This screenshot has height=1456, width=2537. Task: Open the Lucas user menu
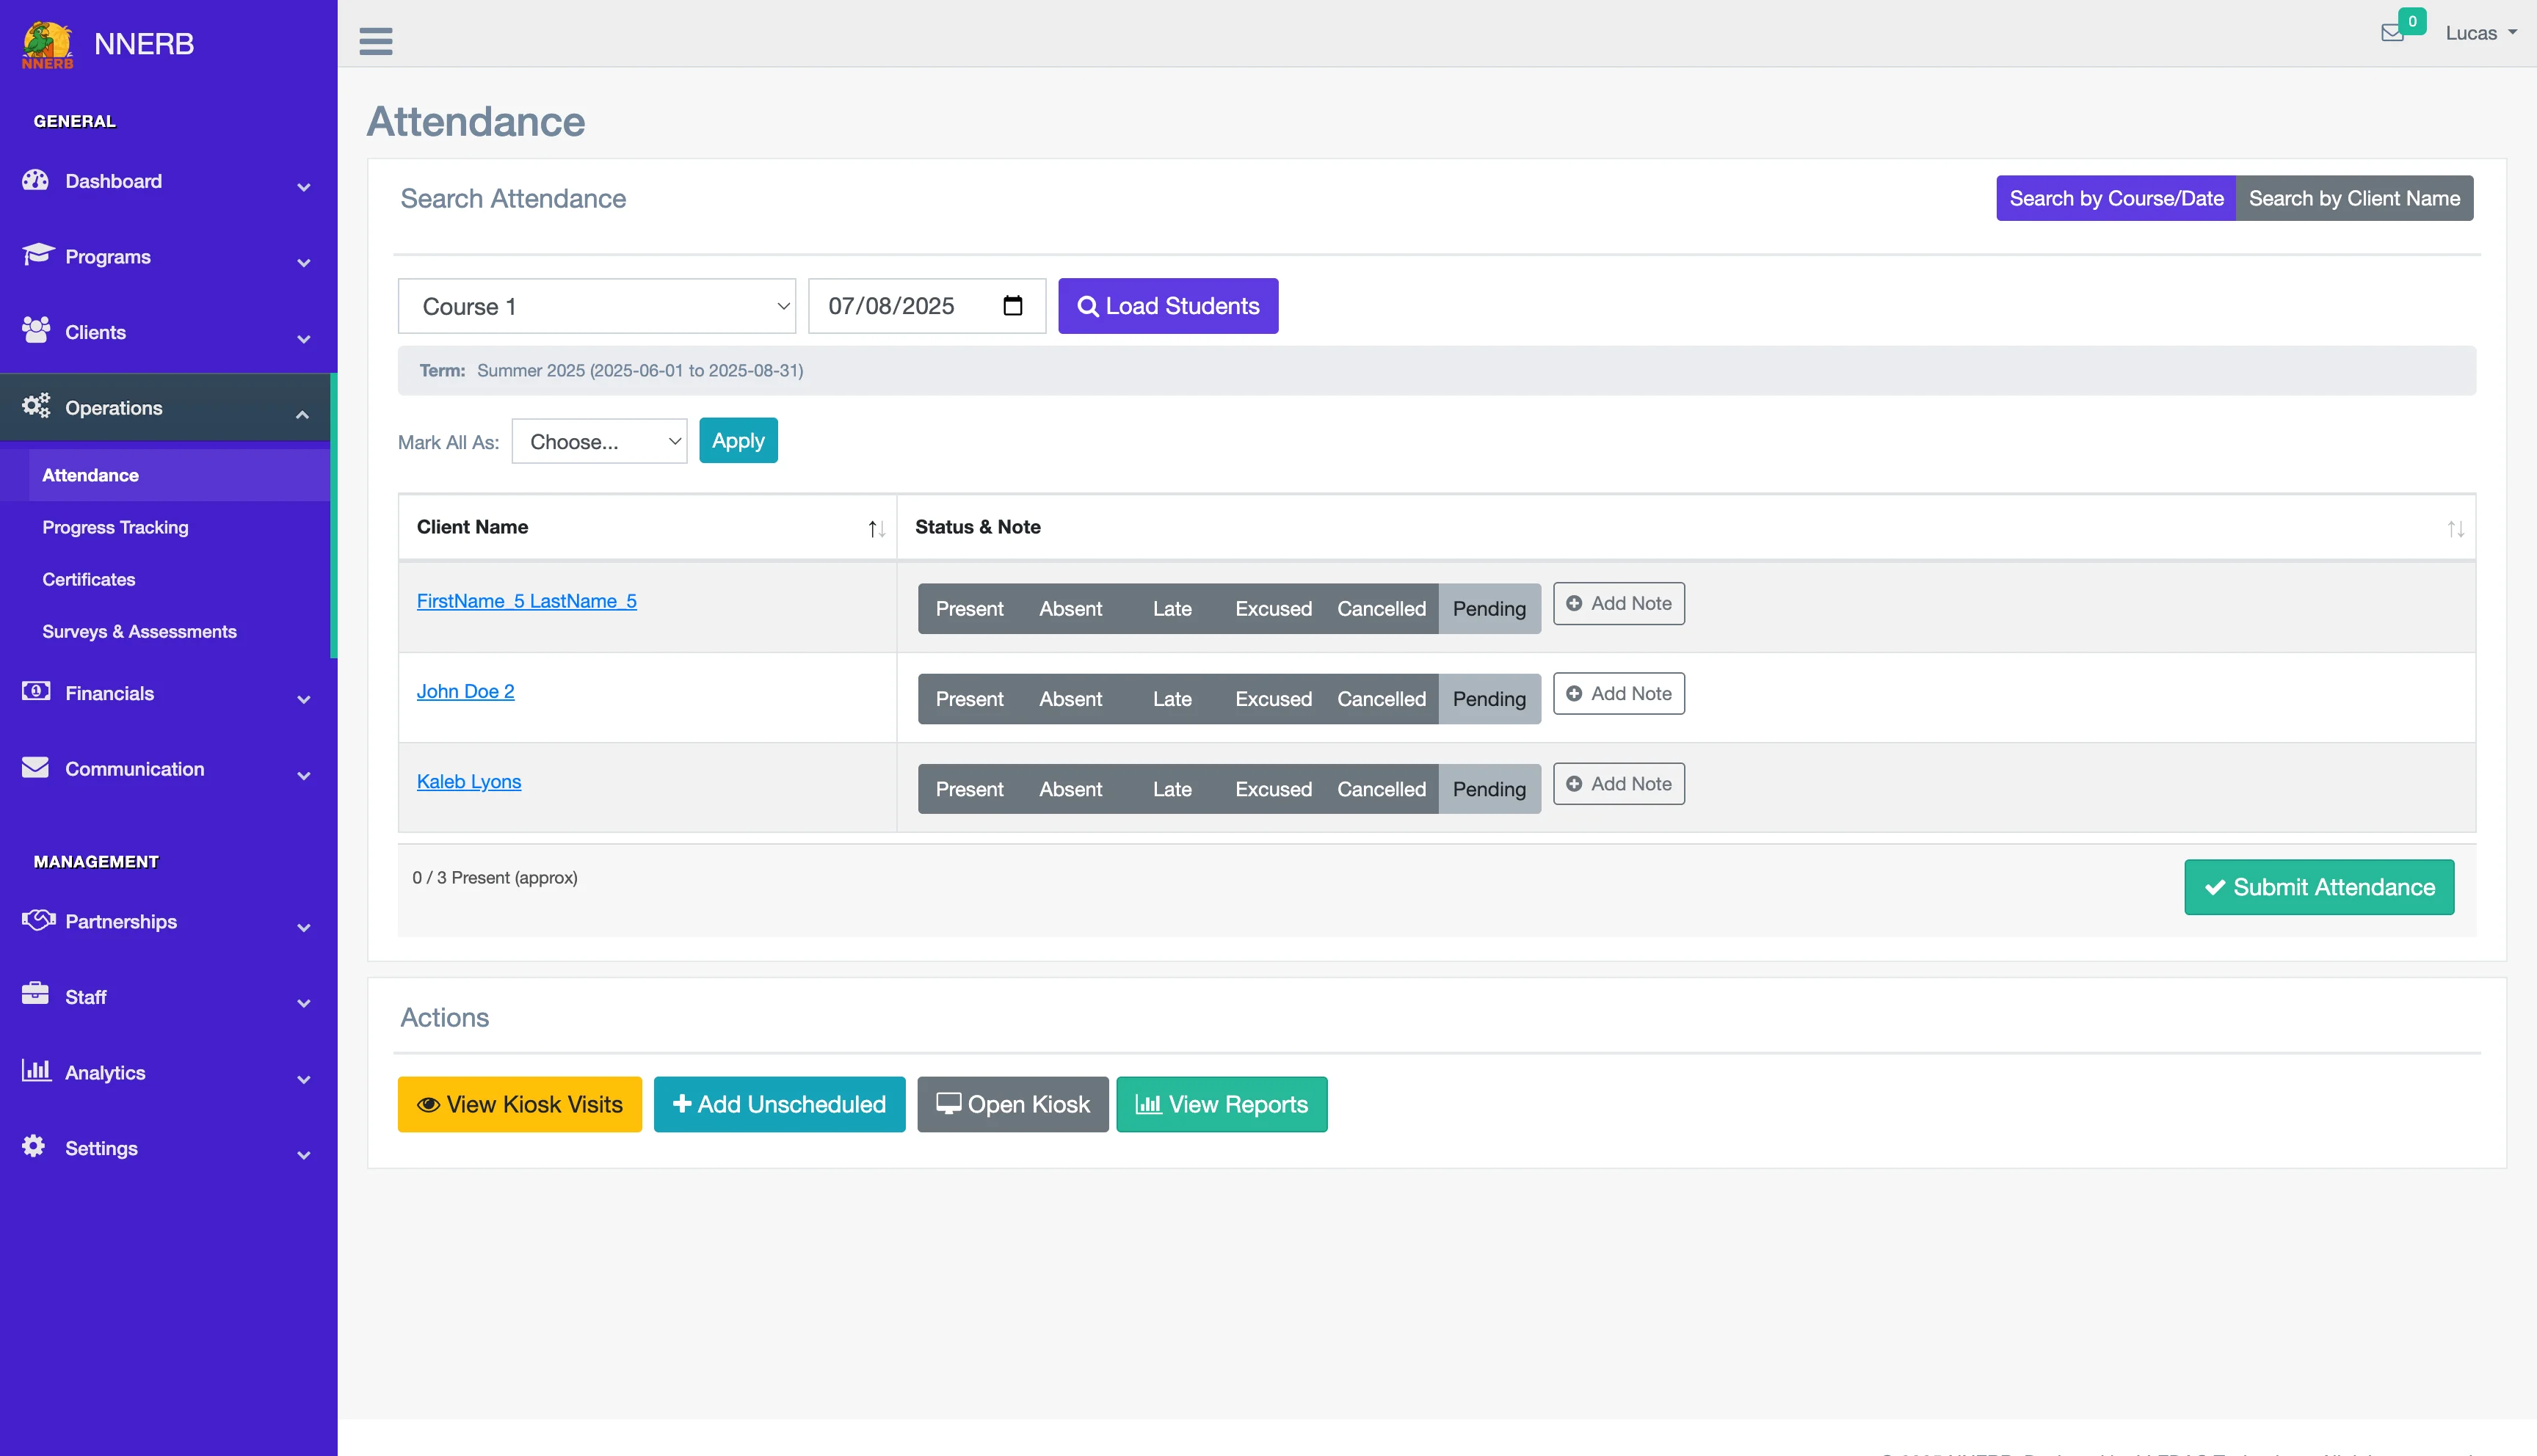[2481, 33]
